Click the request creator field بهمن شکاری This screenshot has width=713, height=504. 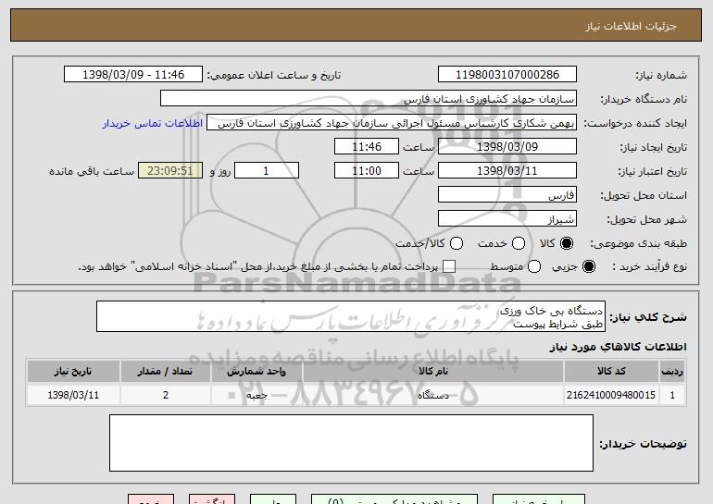(x=392, y=123)
